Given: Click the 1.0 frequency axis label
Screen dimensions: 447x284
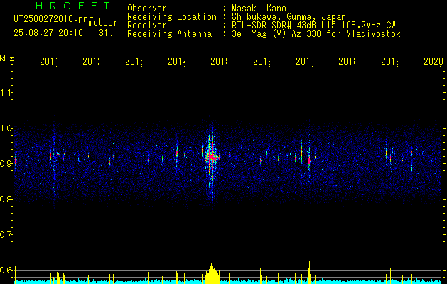Looking at the screenshot, I should coord(6,129).
